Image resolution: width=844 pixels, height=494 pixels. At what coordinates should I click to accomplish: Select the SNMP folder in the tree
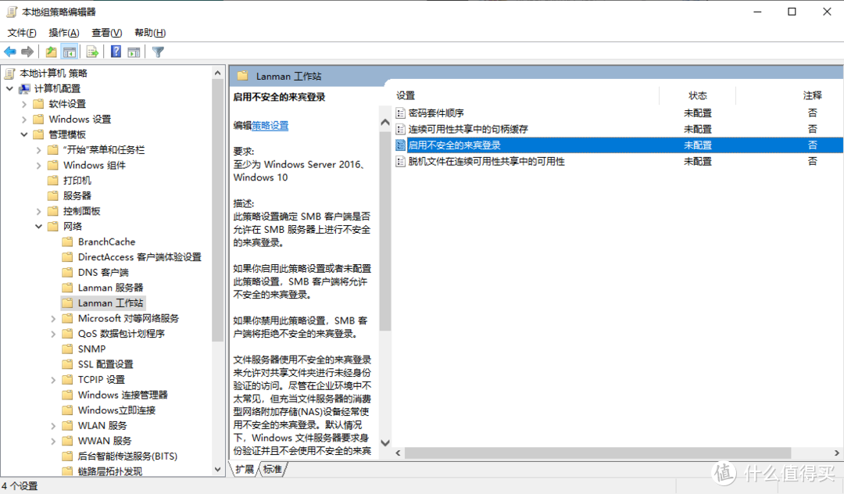click(91, 349)
